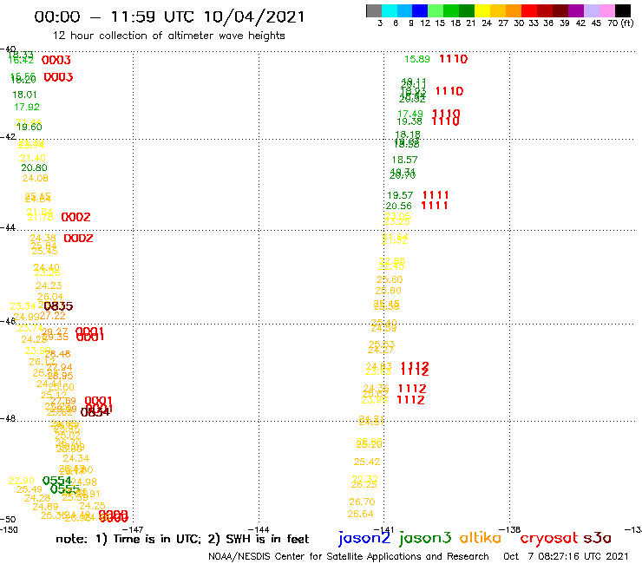Click the gray swatch in the color legend
This screenshot has width=642, height=564.
click(374, 10)
